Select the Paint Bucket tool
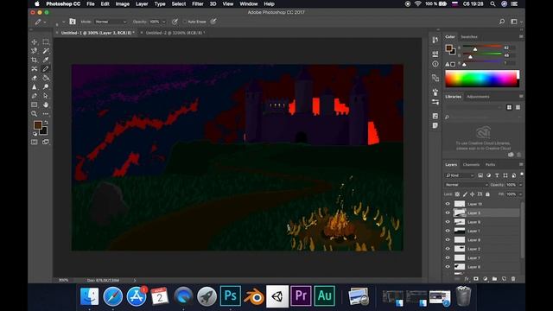Screen dimensions: 553x311 click(46, 78)
